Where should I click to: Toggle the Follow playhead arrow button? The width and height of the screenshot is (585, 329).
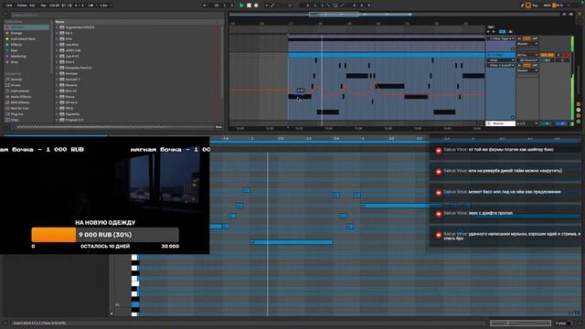[x=205, y=5]
